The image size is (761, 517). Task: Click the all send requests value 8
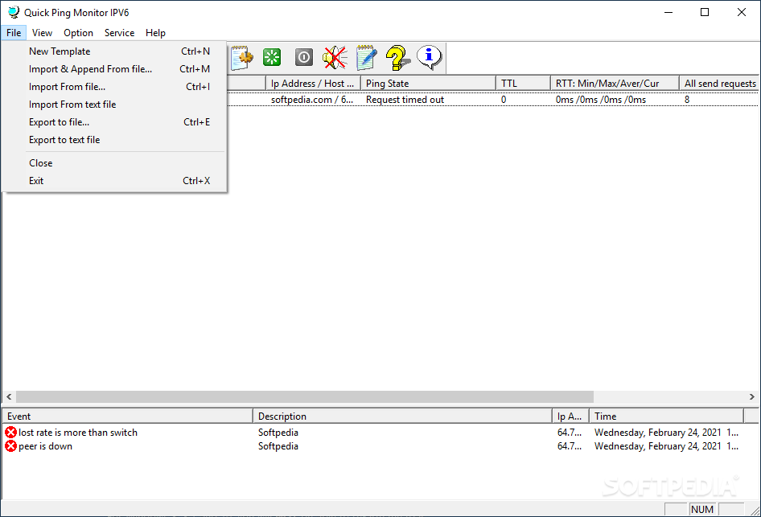click(x=687, y=99)
